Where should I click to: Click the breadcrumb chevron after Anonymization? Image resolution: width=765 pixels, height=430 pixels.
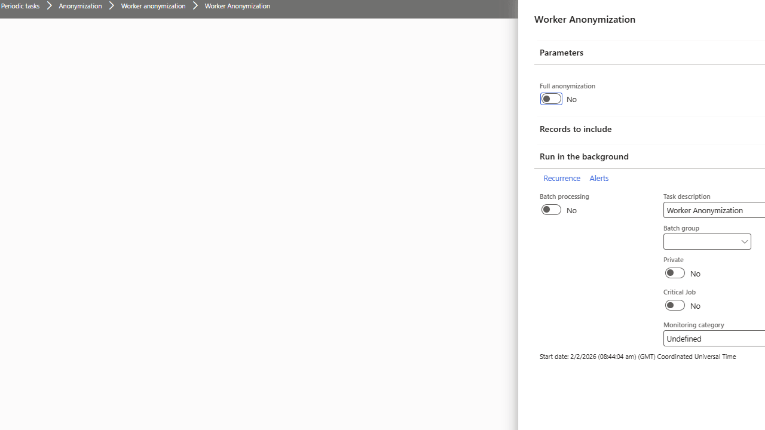[111, 6]
